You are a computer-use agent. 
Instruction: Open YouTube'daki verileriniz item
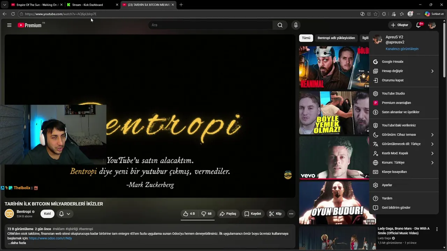[x=404, y=125]
